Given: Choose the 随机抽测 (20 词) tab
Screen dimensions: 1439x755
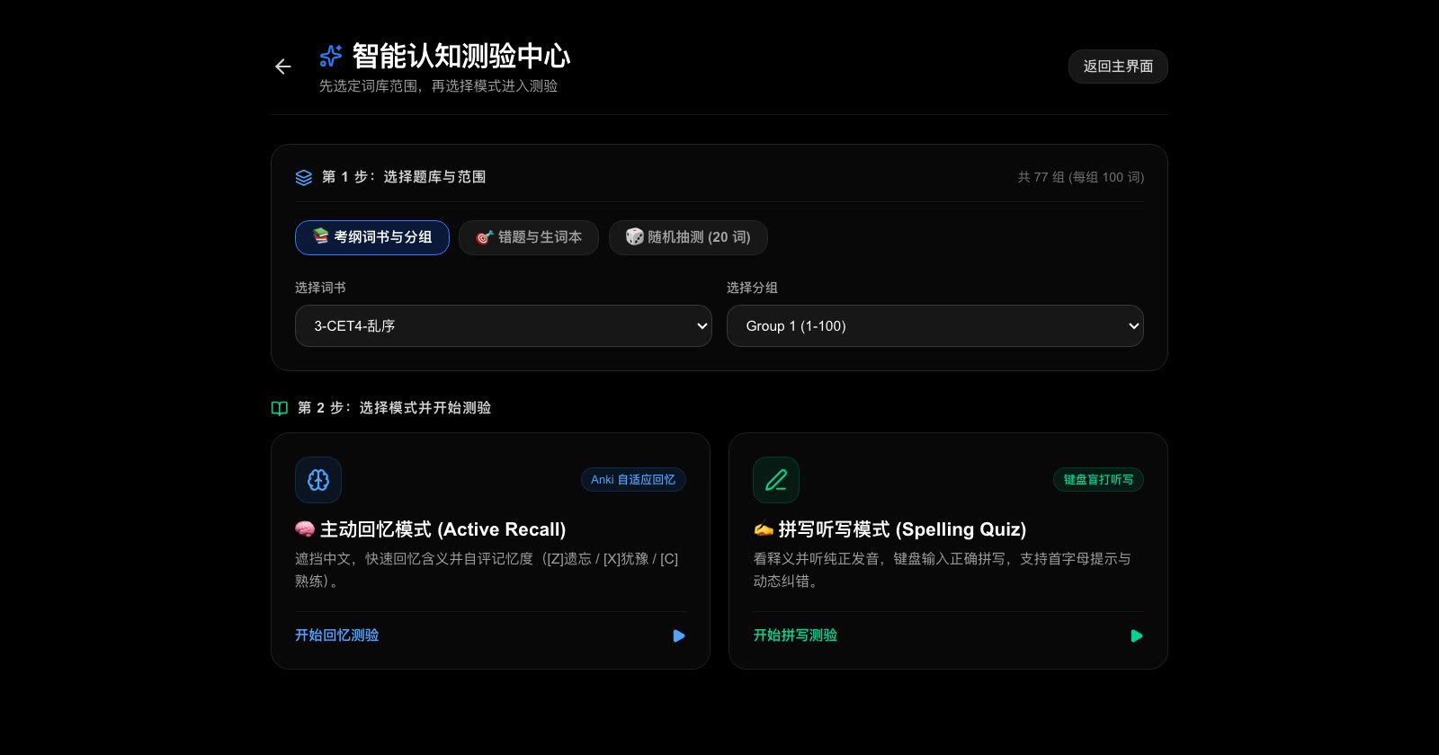Looking at the screenshot, I should (x=688, y=237).
